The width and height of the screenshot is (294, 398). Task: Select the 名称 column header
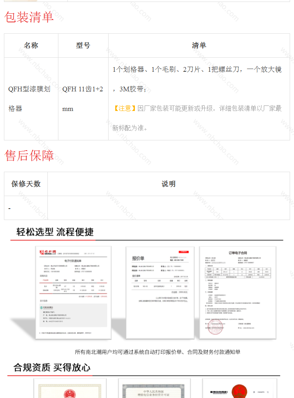click(x=31, y=45)
